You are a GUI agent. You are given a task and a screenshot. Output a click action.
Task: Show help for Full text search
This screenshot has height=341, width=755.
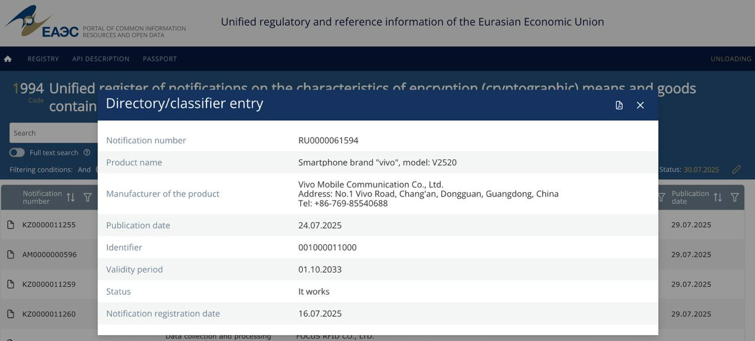87,153
